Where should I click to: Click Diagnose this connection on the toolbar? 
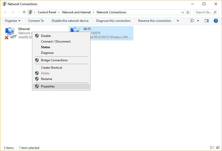click(x=113, y=21)
